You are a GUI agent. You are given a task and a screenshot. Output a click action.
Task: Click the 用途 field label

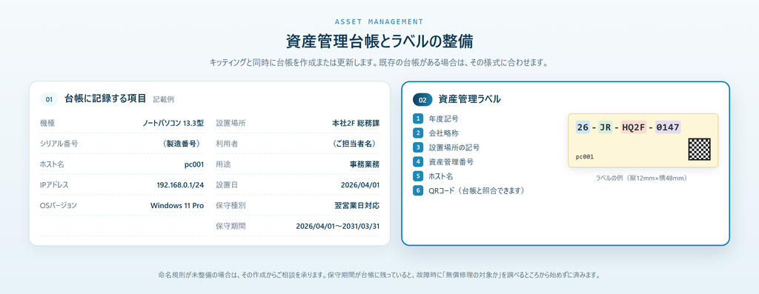(x=223, y=164)
